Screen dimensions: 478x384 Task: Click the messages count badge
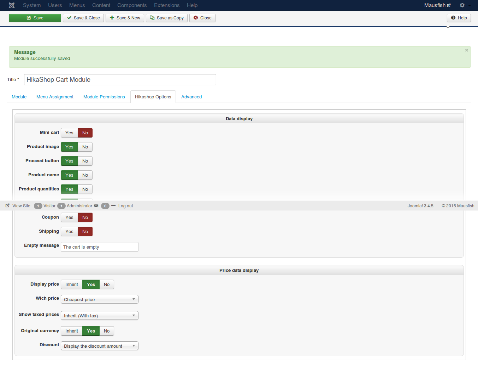tap(105, 206)
